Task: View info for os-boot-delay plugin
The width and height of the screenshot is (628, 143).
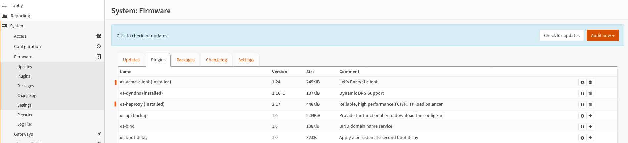Action: click(x=582, y=138)
